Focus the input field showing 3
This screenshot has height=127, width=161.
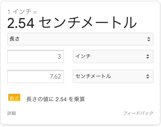[x=36, y=56]
